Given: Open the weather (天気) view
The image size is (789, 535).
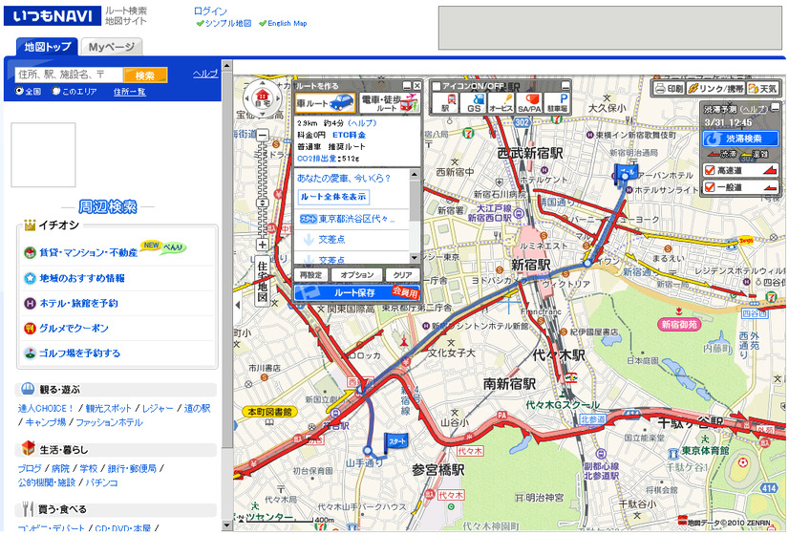Looking at the screenshot, I should tap(762, 89).
